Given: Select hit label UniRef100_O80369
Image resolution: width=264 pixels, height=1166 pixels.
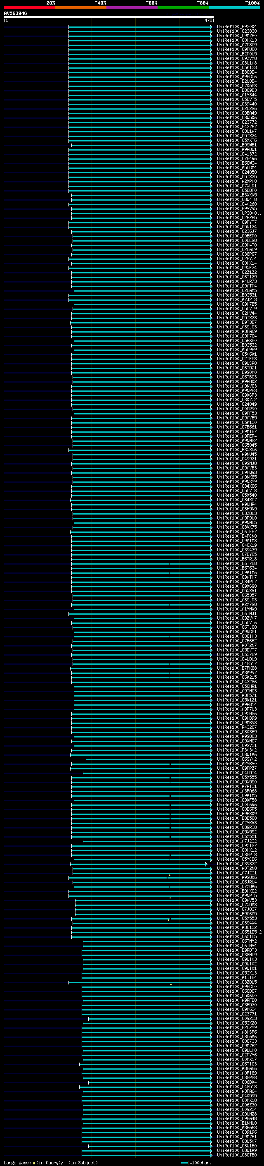Looking at the screenshot, I should (237, 732).
